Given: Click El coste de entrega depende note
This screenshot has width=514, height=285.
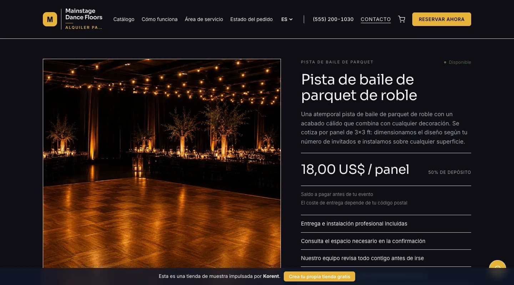Looking at the screenshot, I should click(x=354, y=203).
